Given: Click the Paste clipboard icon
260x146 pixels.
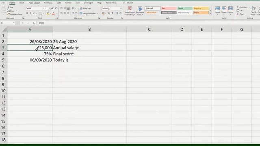Looking at the screenshot, I should pos(4,9).
